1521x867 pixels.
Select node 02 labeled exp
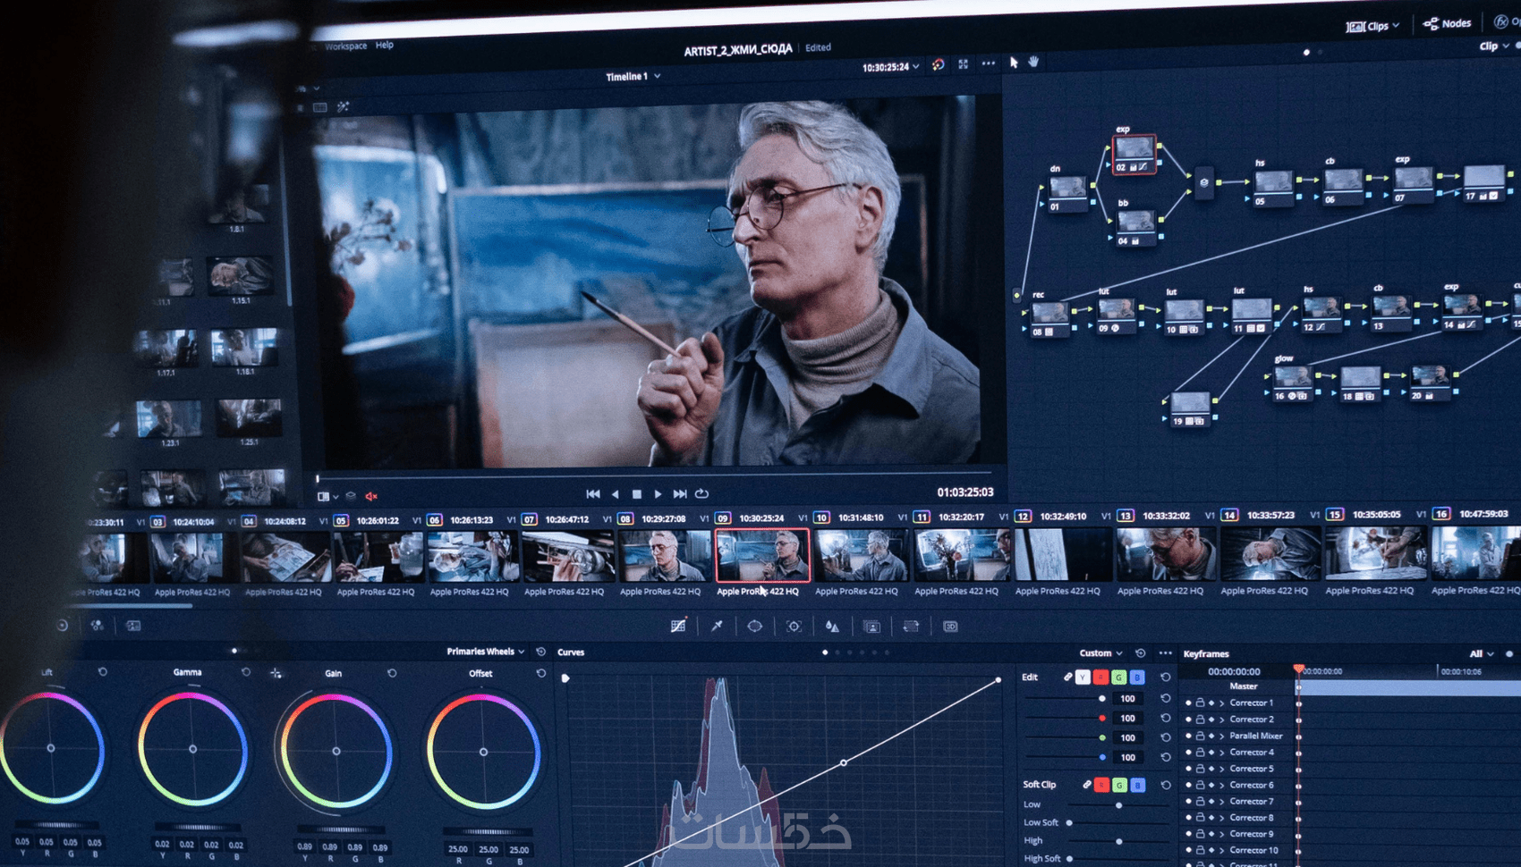pyautogui.click(x=1134, y=154)
